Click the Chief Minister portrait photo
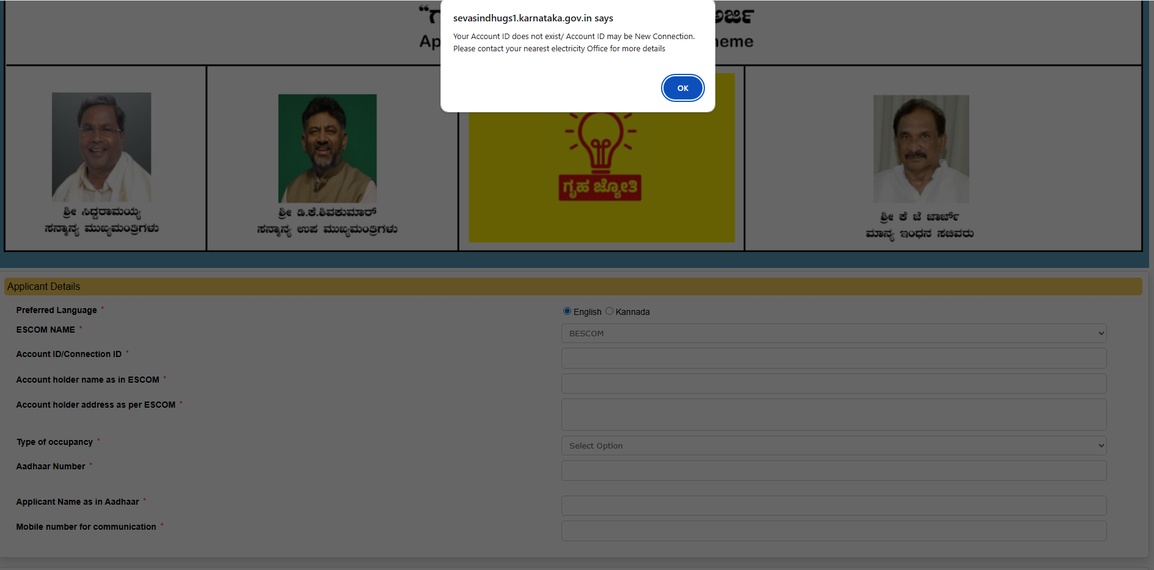 (101, 147)
